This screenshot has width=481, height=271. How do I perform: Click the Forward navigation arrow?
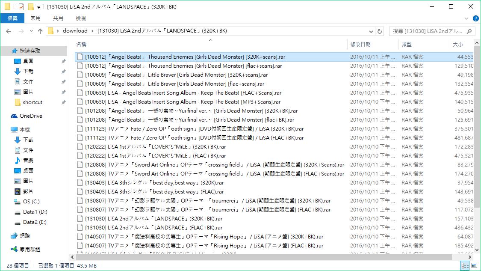[x=21, y=31]
